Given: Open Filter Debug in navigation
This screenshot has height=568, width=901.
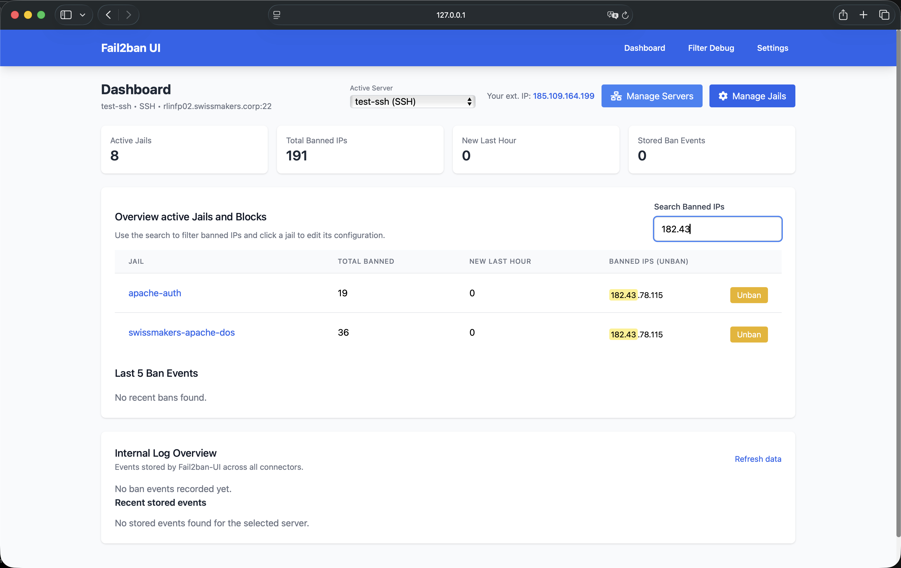Looking at the screenshot, I should point(711,48).
